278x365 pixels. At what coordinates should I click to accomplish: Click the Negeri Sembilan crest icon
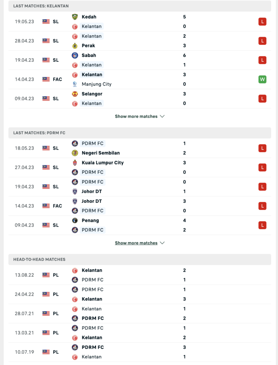click(x=75, y=153)
